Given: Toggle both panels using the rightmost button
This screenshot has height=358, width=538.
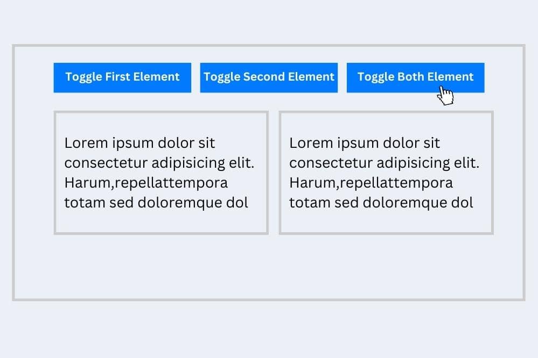Looking at the screenshot, I should 415,77.
